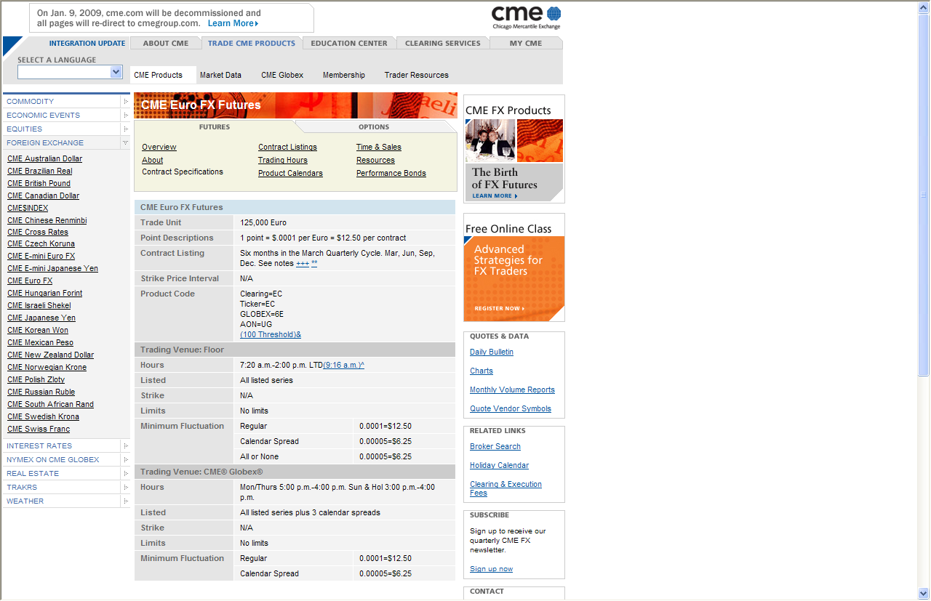Click the Sign up now link
The width and height of the screenshot is (931, 601).
coord(491,569)
